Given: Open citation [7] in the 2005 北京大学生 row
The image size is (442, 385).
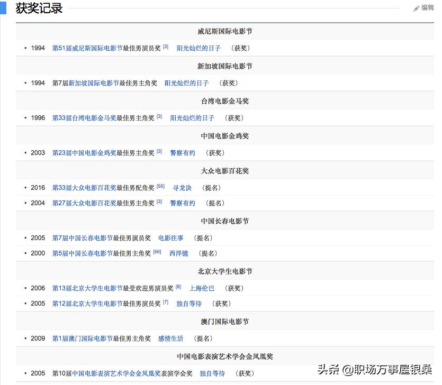Looking at the screenshot, I should pos(166,301).
